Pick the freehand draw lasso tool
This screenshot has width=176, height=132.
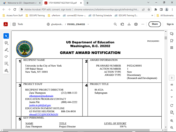click(6, 57)
